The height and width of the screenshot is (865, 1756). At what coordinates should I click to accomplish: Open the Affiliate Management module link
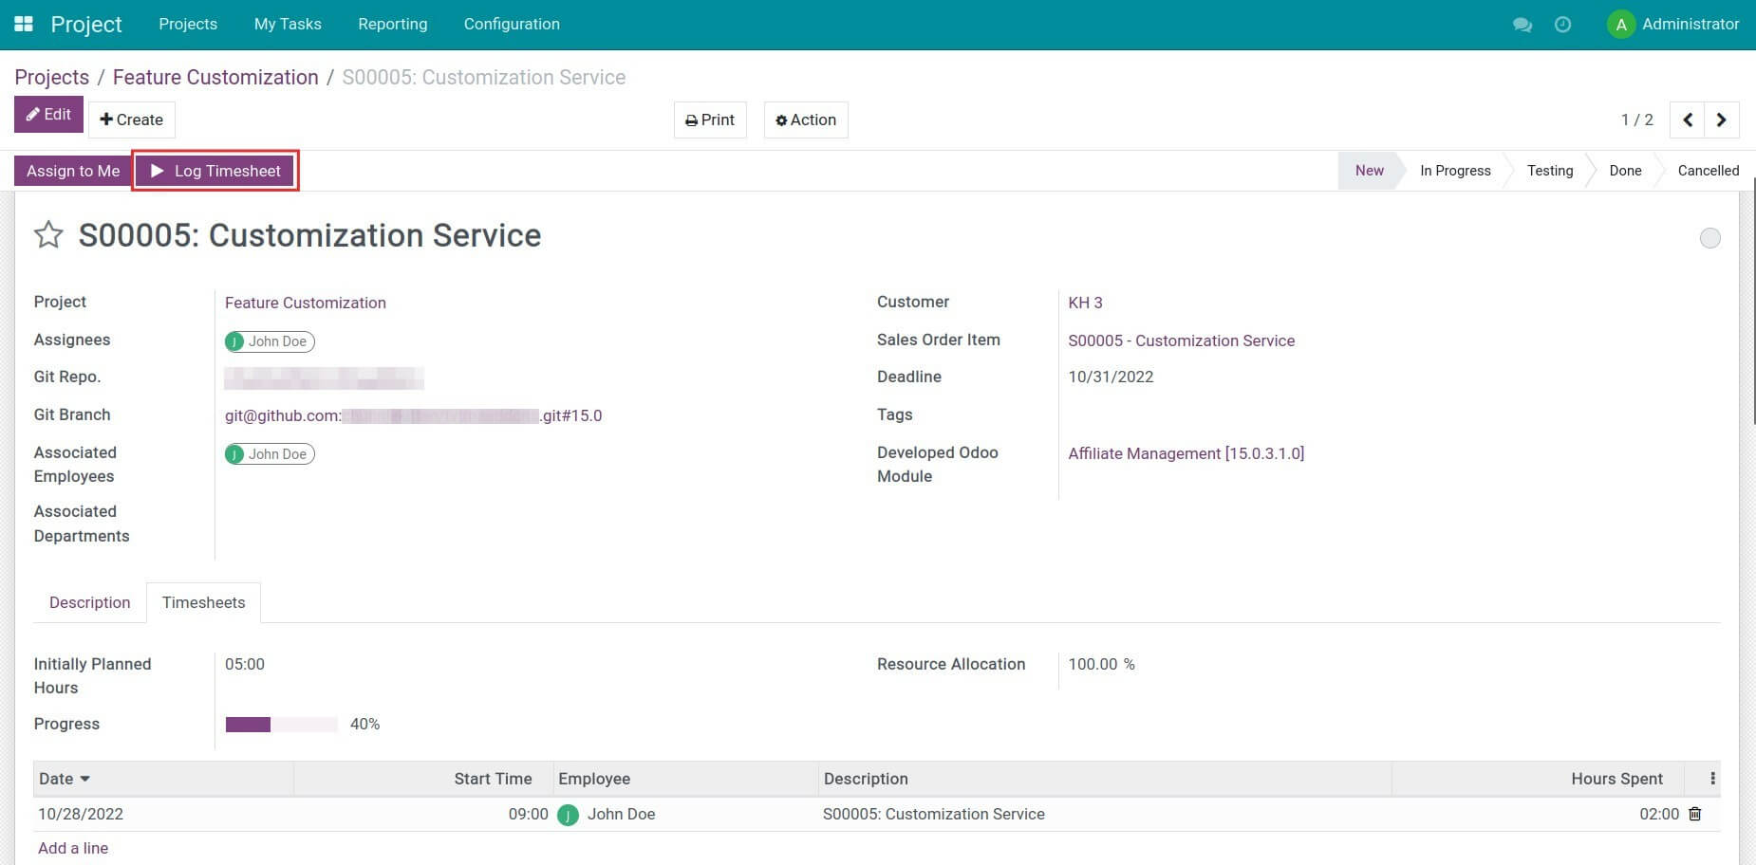point(1186,453)
